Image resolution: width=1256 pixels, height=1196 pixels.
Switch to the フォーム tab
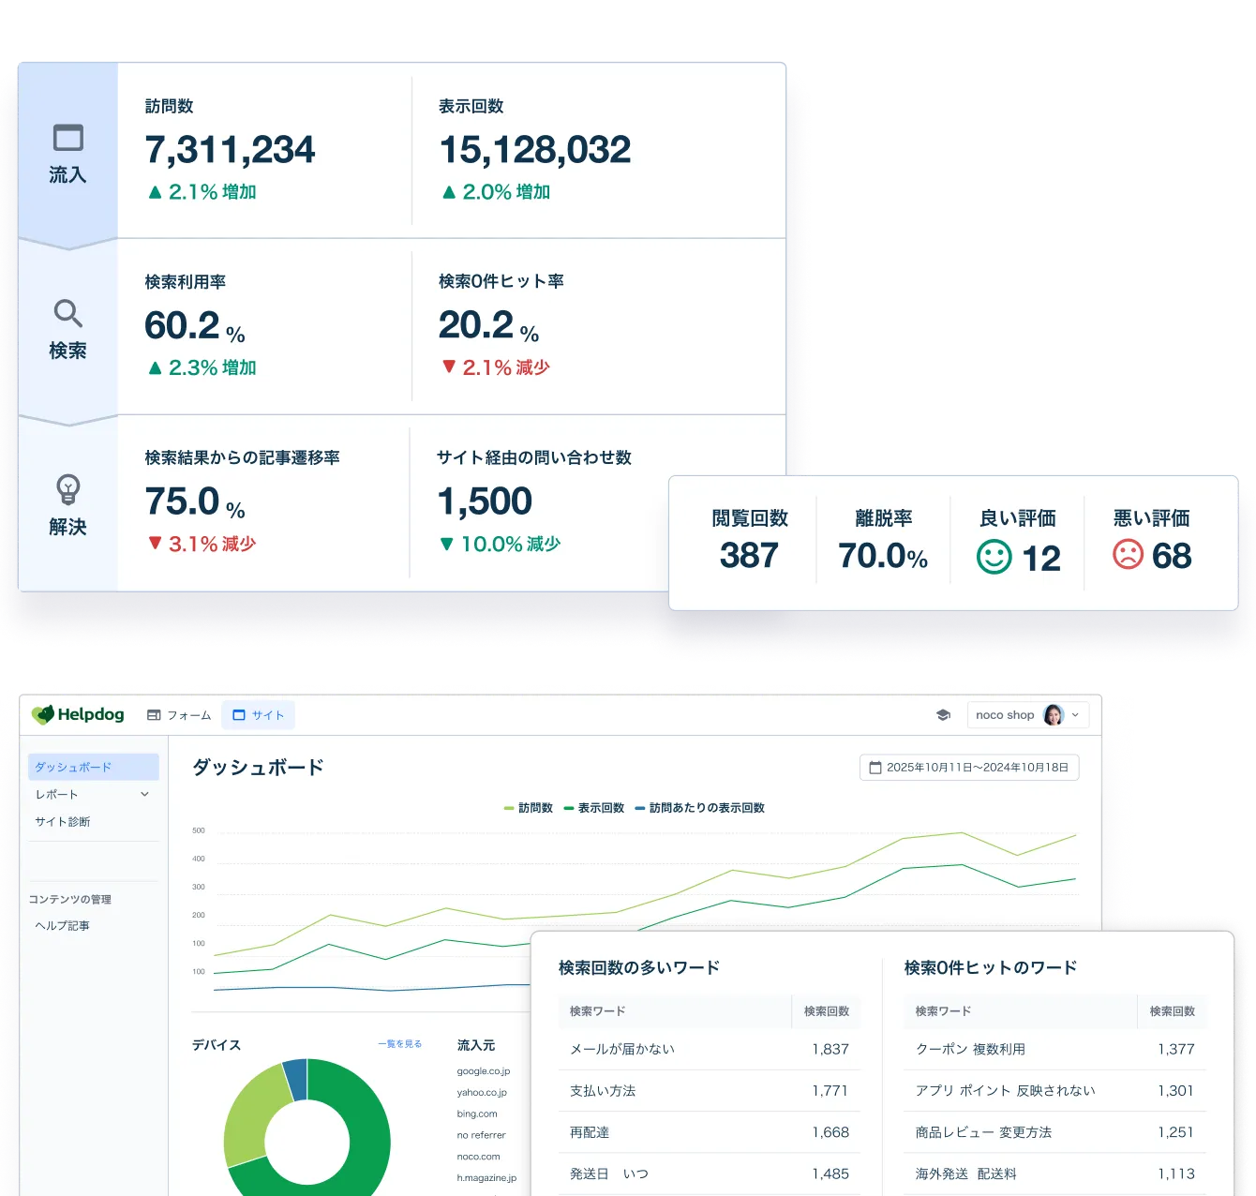click(x=179, y=715)
